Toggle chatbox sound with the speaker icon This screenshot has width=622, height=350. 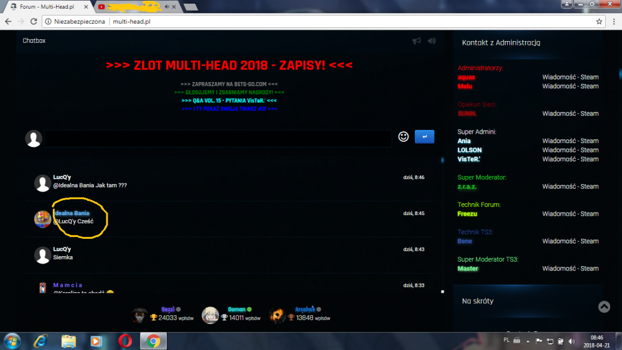pyautogui.click(x=432, y=41)
